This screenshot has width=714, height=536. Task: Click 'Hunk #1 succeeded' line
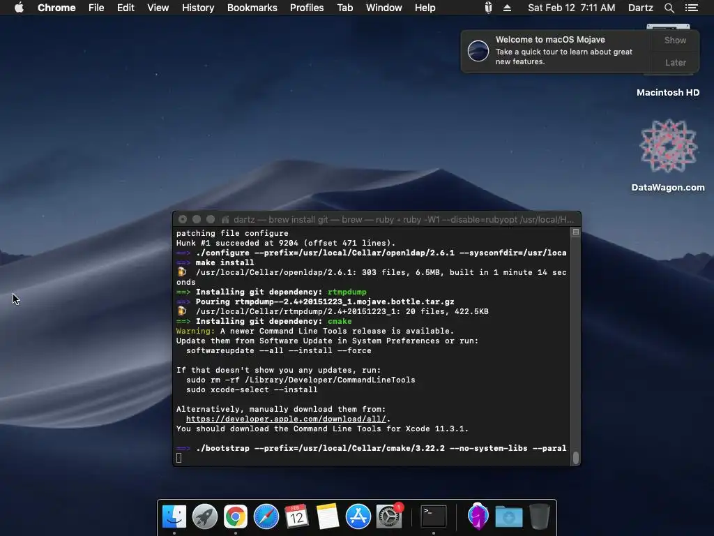[x=286, y=244]
